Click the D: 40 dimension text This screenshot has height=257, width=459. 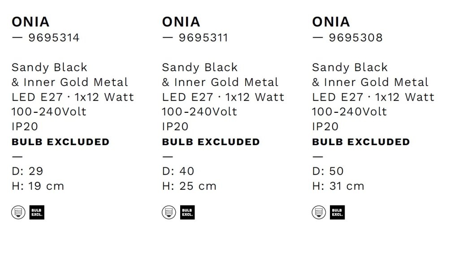(178, 171)
